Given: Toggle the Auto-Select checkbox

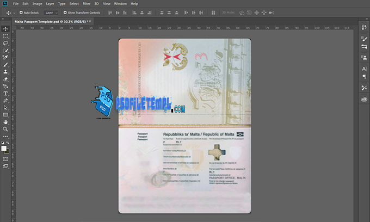Looking at the screenshot, I should pyautogui.click(x=21, y=13).
